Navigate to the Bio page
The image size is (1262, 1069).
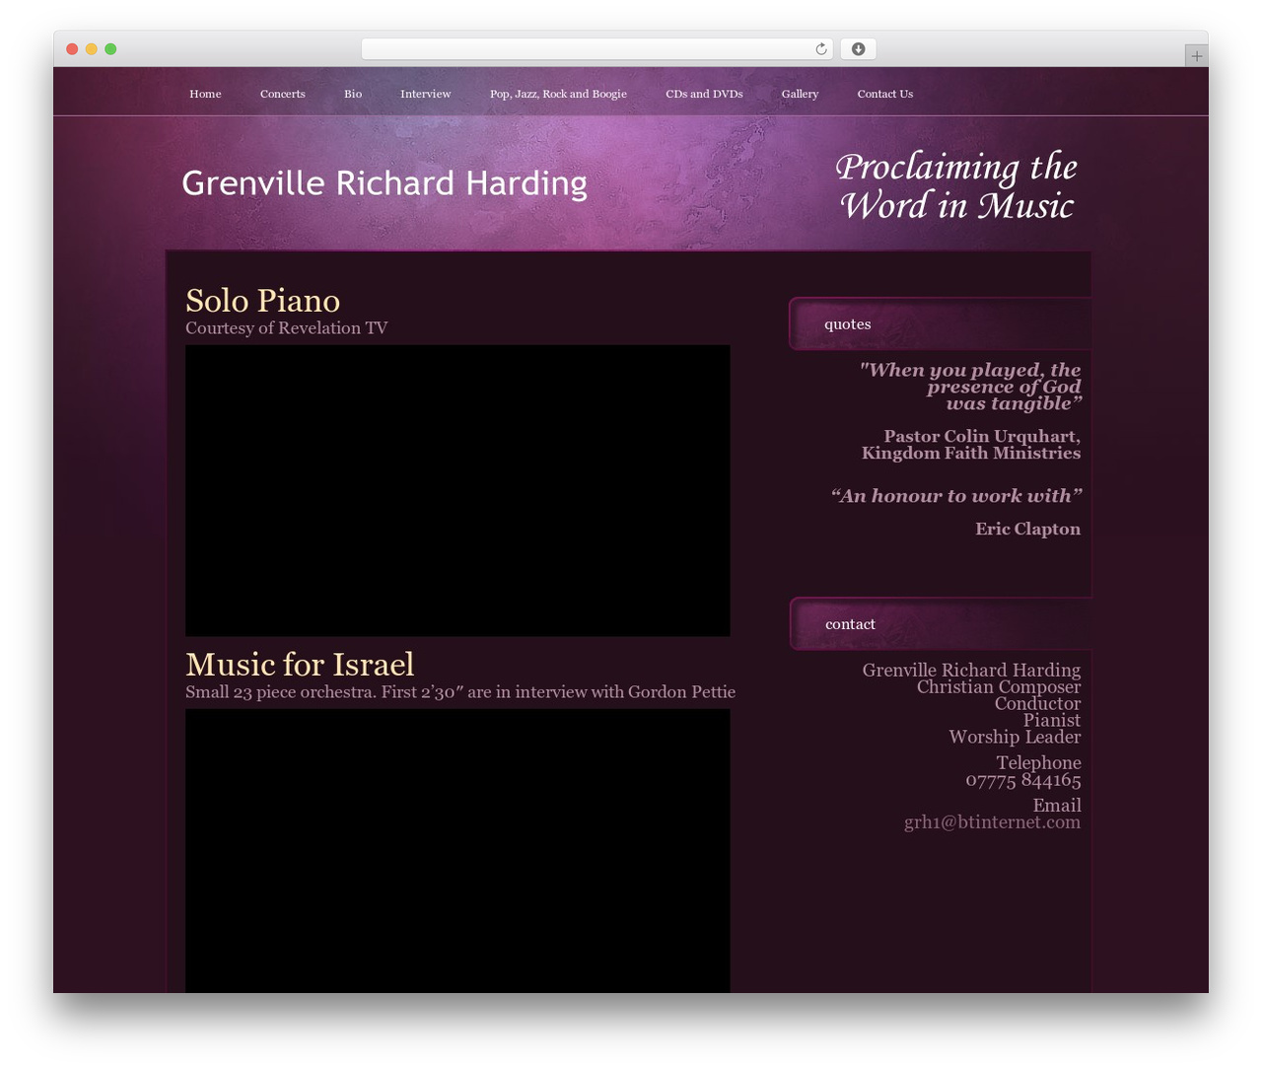point(353,94)
